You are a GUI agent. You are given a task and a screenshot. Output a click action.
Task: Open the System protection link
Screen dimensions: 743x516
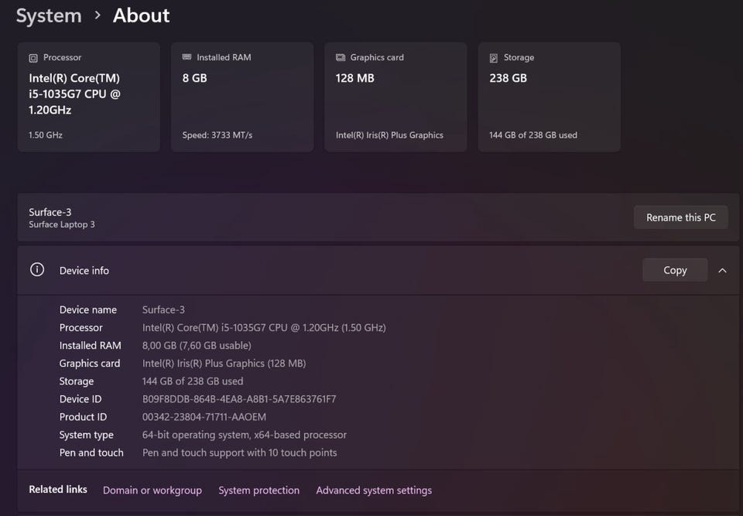(259, 490)
